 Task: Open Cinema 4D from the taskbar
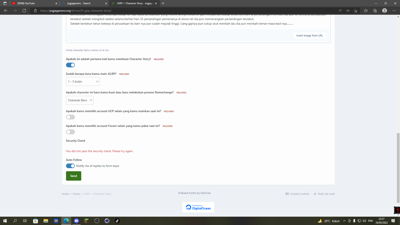pyautogui.click(x=107, y=221)
